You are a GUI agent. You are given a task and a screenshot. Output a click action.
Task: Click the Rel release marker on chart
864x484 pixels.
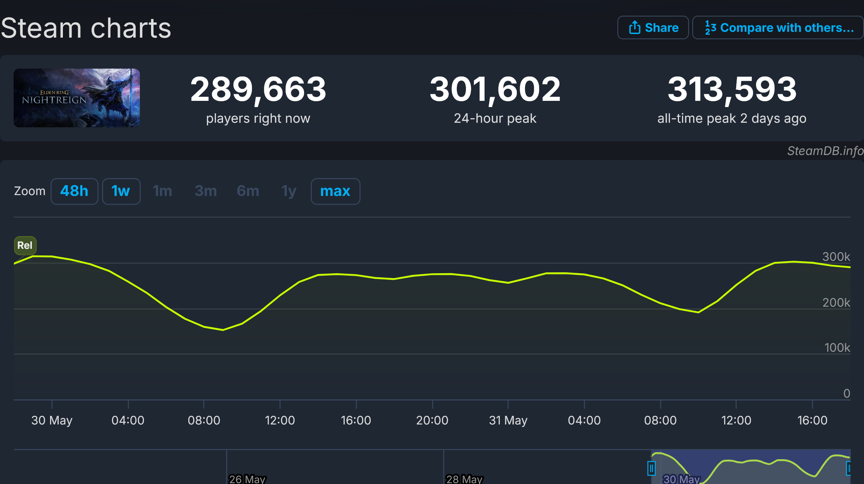(25, 246)
